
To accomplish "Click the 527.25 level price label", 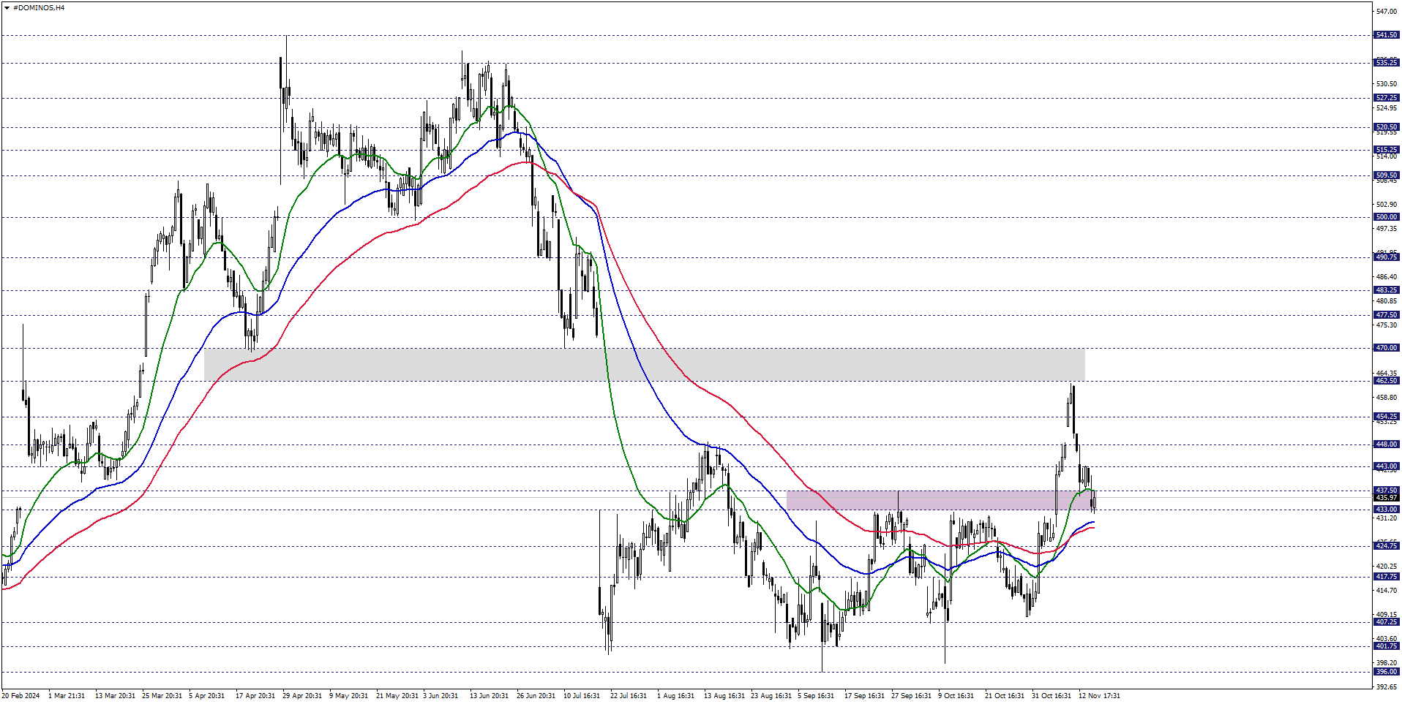I will [x=1386, y=98].
